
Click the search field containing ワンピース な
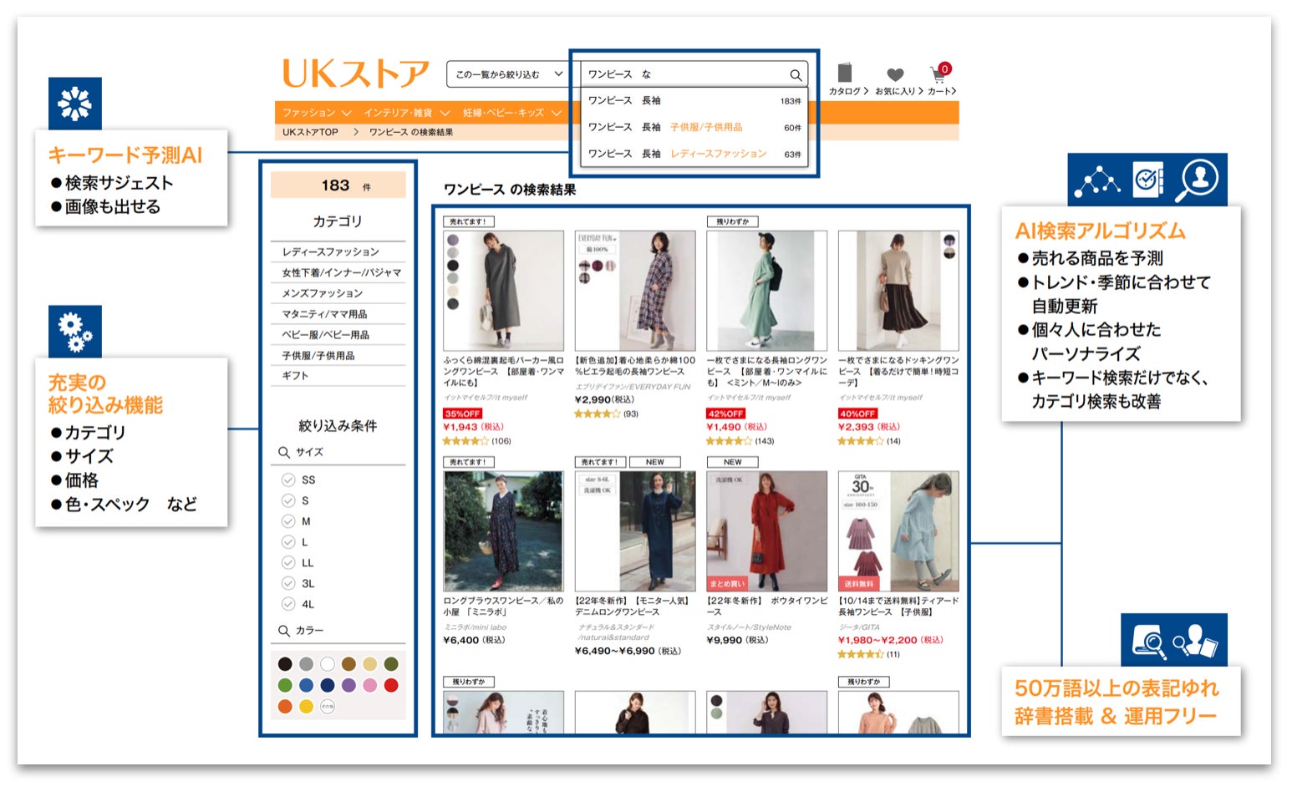click(694, 74)
